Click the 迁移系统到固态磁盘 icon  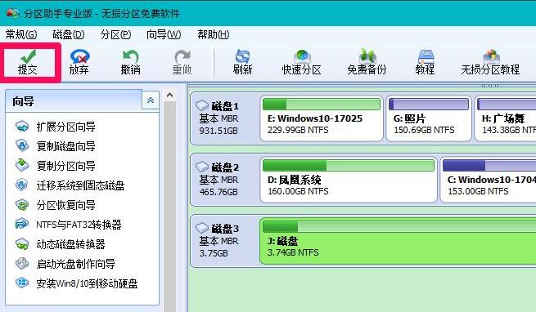[22, 185]
